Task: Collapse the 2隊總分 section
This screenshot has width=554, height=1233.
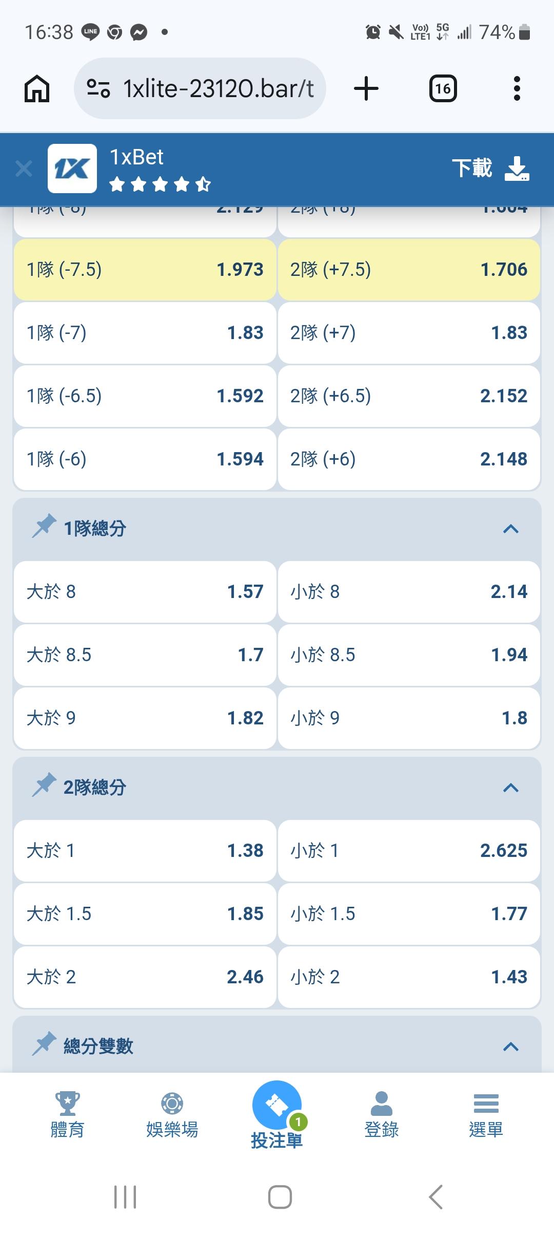Action: click(510, 788)
